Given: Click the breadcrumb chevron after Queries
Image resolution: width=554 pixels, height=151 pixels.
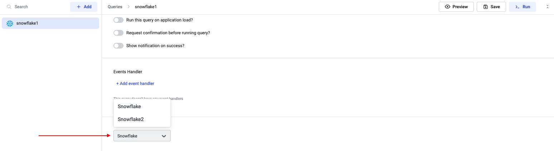Looking at the screenshot, I should [x=128, y=7].
